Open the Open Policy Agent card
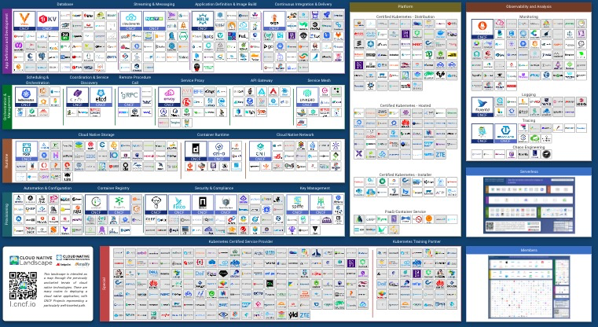This screenshot has height=327, width=598. (226, 204)
